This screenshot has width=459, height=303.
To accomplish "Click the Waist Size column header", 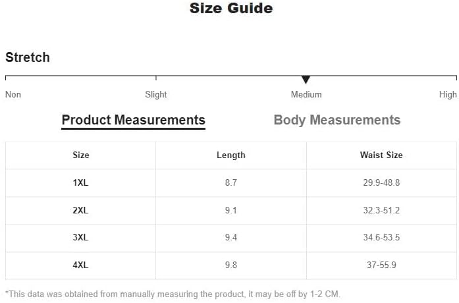I will pos(381,155).
